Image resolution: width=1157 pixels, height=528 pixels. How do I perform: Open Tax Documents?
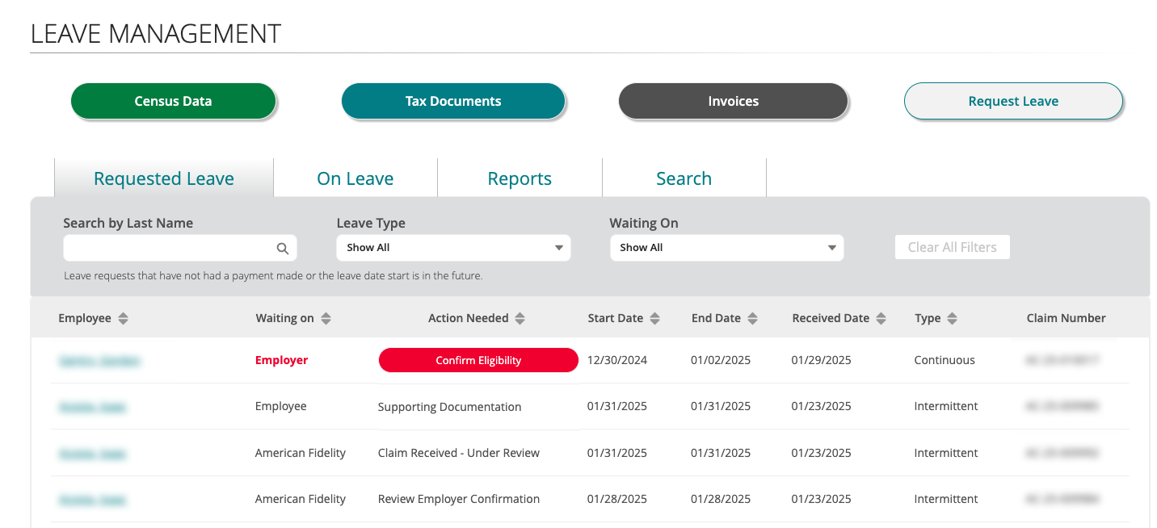coord(453,102)
